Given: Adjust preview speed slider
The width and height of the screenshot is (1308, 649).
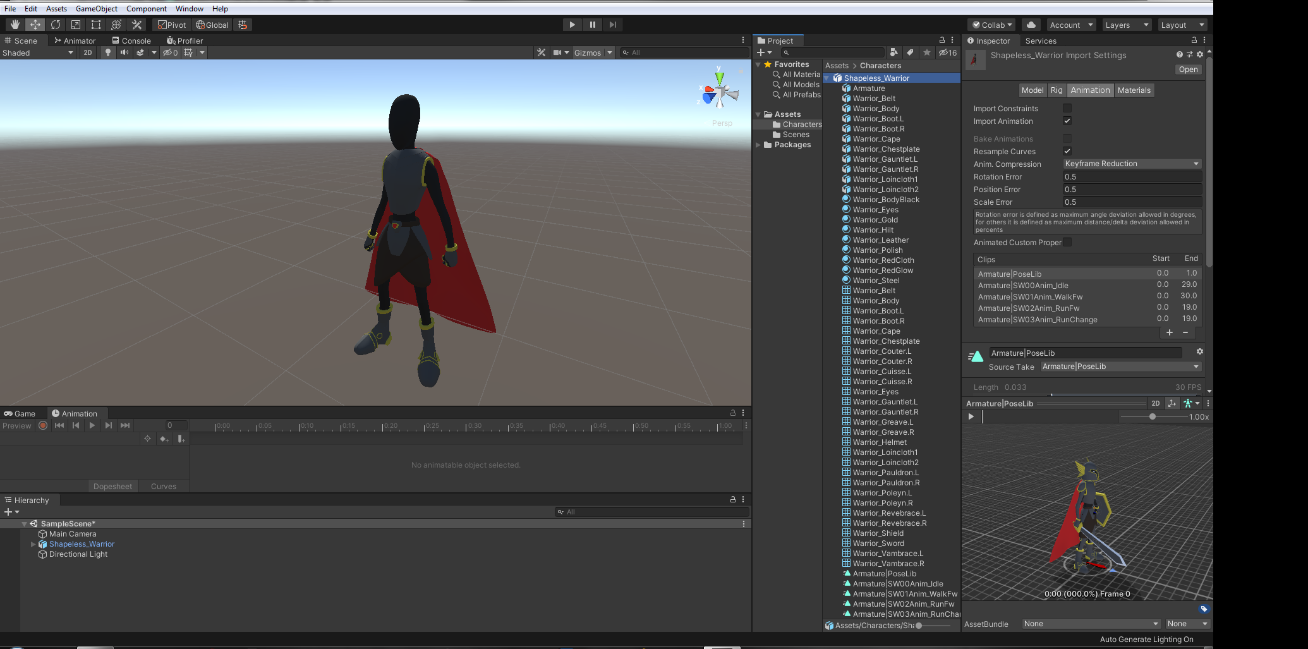Looking at the screenshot, I should 1153,416.
